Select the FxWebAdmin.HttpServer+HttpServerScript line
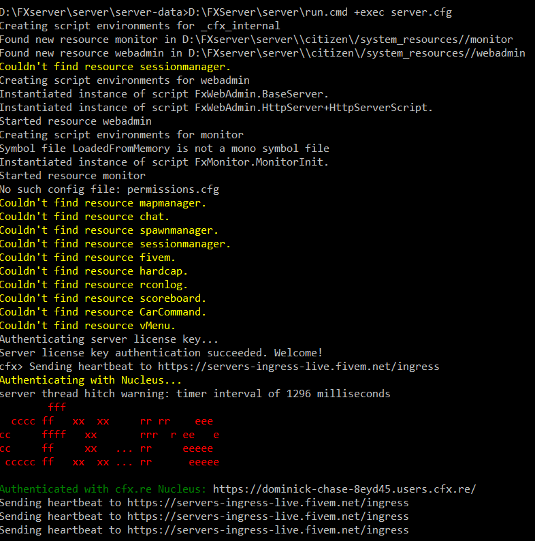535x541 pixels. tap(216, 108)
